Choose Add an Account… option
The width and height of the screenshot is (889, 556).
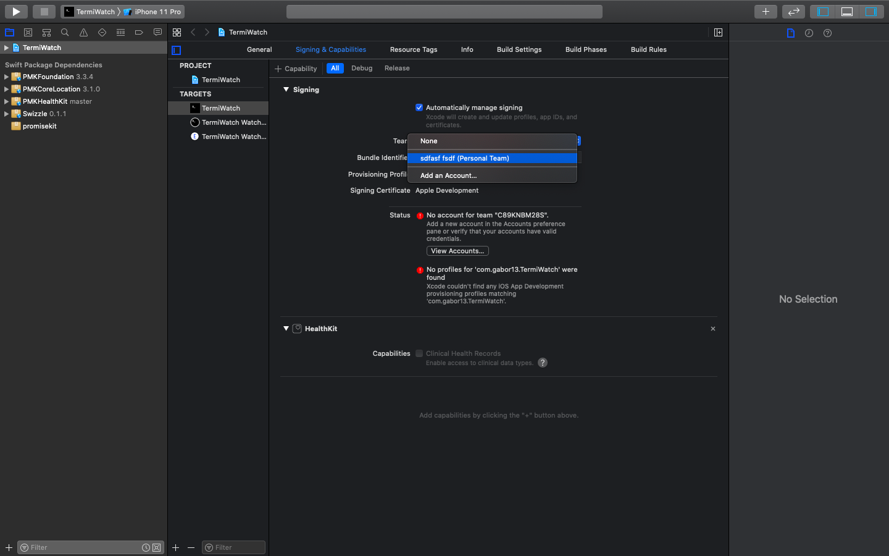[x=492, y=175]
